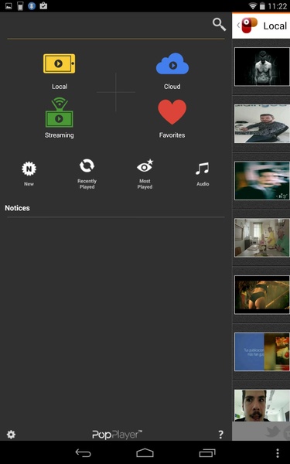This screenshot has height=464, width=290.
Task: Tap the battery status icon
Action: (262, 5)
